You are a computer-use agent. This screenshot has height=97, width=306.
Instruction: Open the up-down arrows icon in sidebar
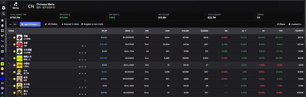click(x=2, y=41)
